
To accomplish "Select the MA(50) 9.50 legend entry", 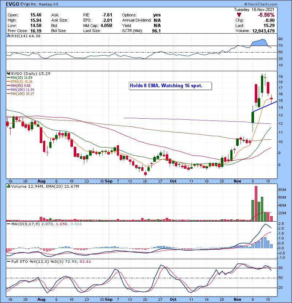I will 19,85.
